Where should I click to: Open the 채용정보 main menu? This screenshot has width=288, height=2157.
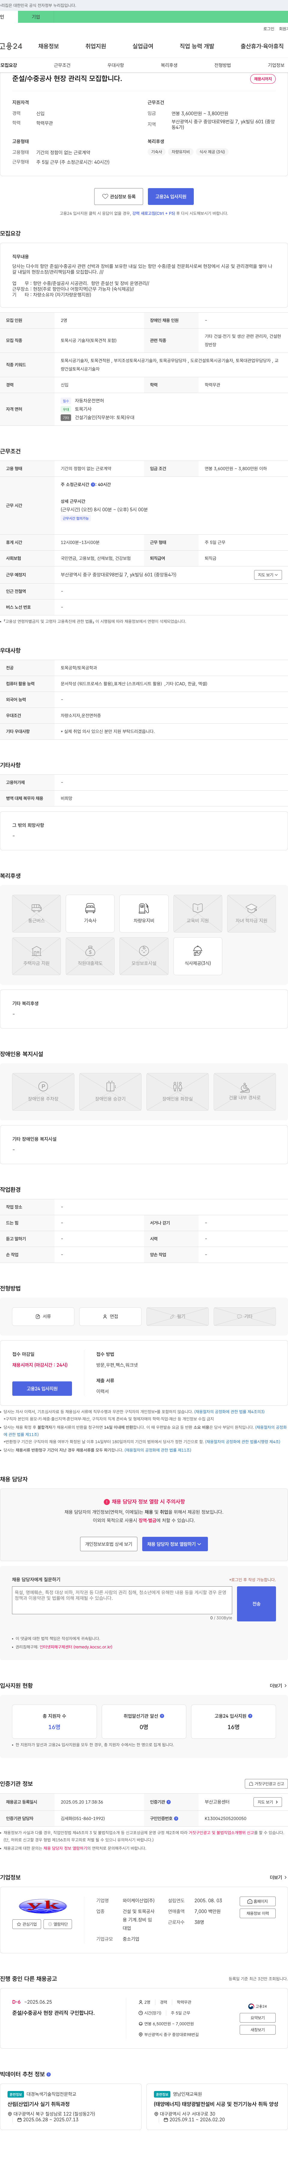pos(49,46)
